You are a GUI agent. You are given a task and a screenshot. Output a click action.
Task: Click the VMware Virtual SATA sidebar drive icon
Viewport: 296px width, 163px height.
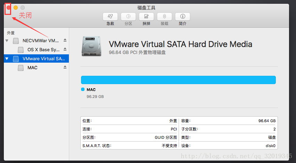pyautogui.click(x=16, y=59)
